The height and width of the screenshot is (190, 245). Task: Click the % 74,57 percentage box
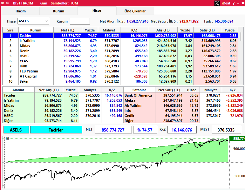pyautogui.click(x=145, y=130)
